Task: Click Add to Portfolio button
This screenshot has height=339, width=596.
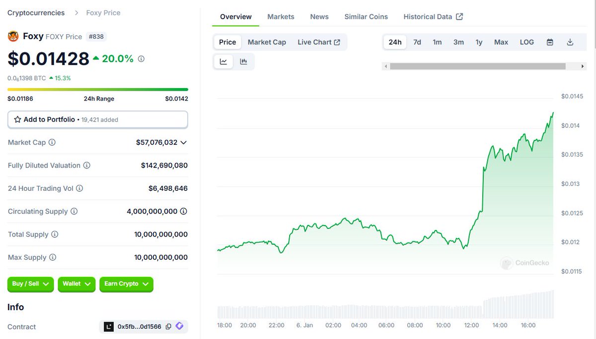Action: point(98,119)
